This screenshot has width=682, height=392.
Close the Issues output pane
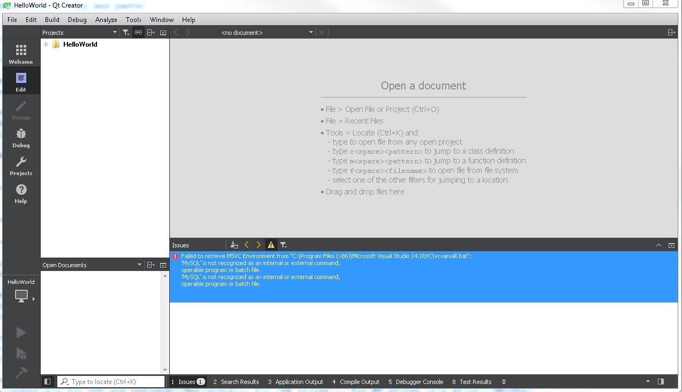(x=671, y=245)
